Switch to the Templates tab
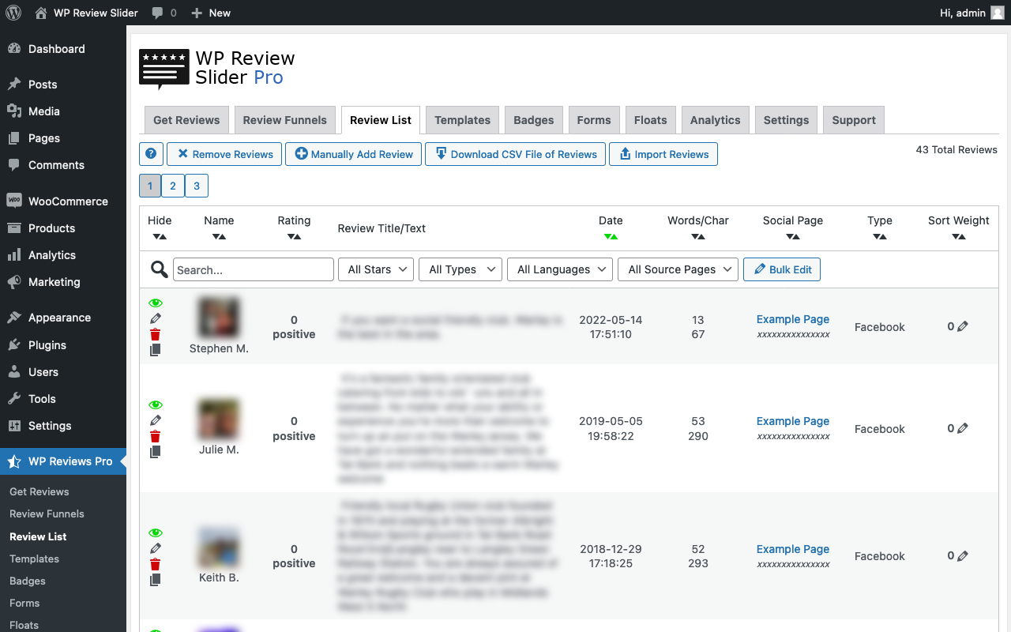Screen dimensions: 1011x632 coord(462,120)
